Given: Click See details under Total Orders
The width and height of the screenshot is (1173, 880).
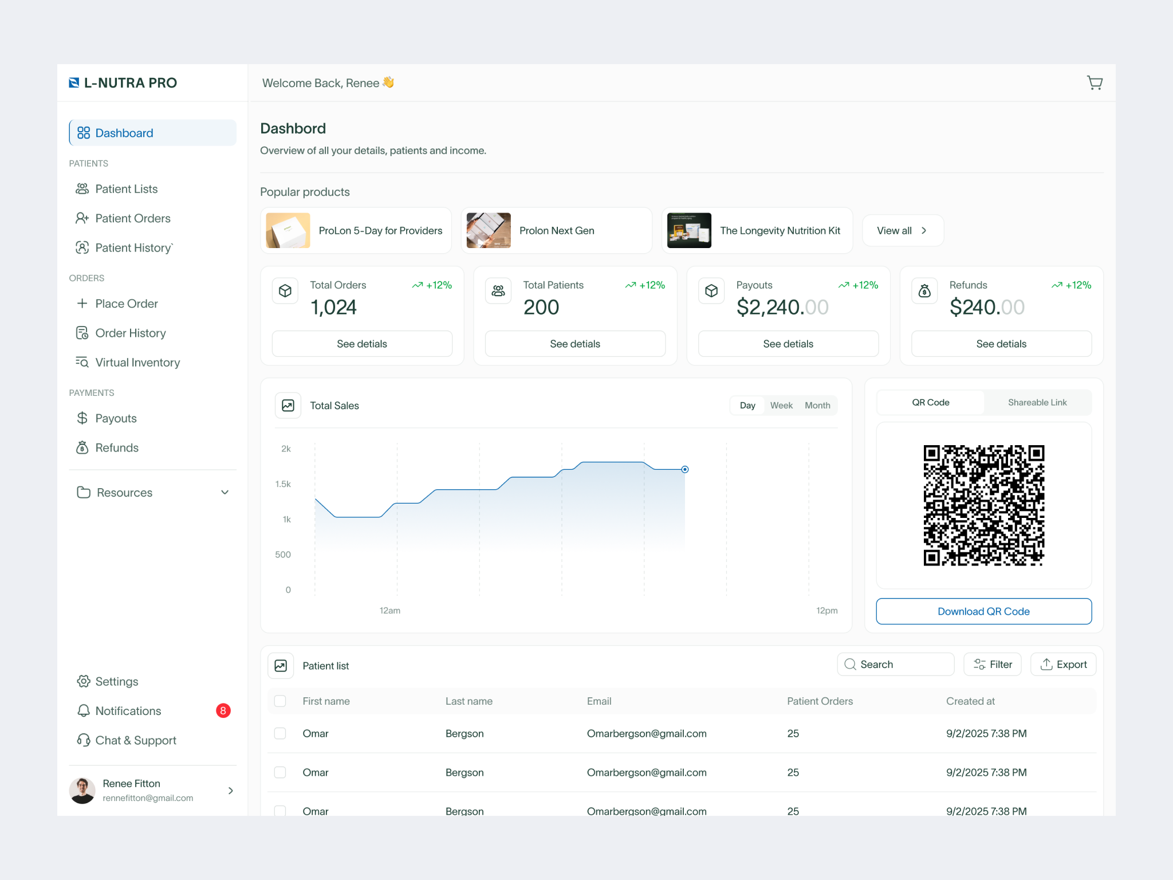Looking at the screenshot, I should tap(362, 344).
